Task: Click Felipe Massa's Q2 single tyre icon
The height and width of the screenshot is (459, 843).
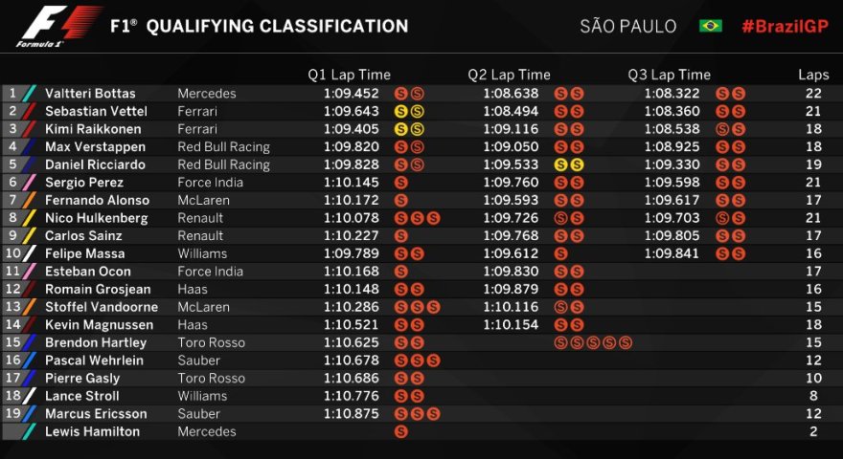Action: [560, 253]
